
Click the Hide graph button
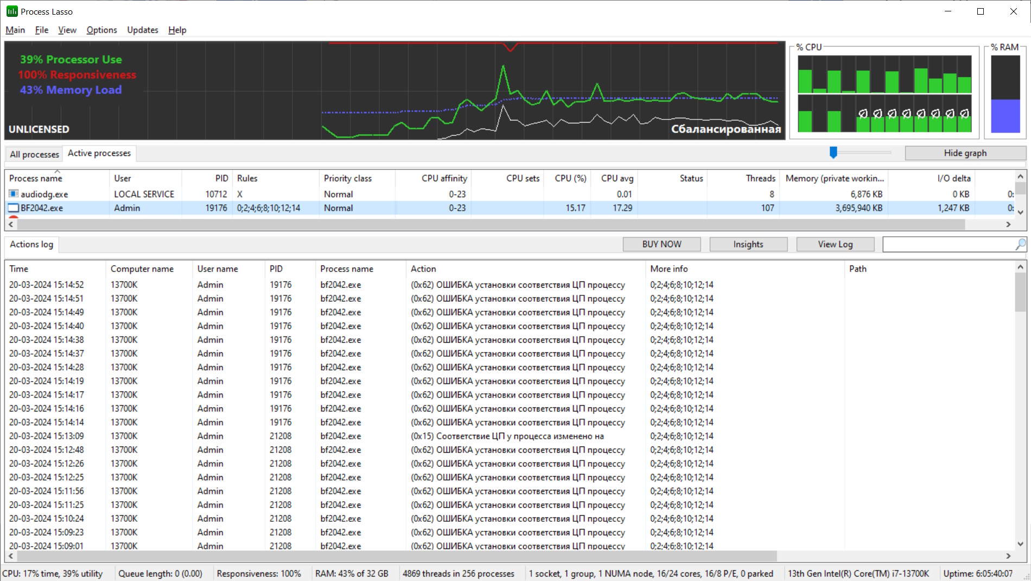[x=965, y=153]
